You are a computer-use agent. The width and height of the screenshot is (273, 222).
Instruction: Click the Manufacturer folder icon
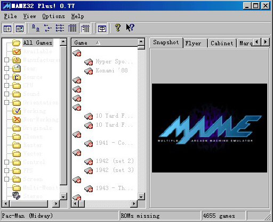coord(17,60)
